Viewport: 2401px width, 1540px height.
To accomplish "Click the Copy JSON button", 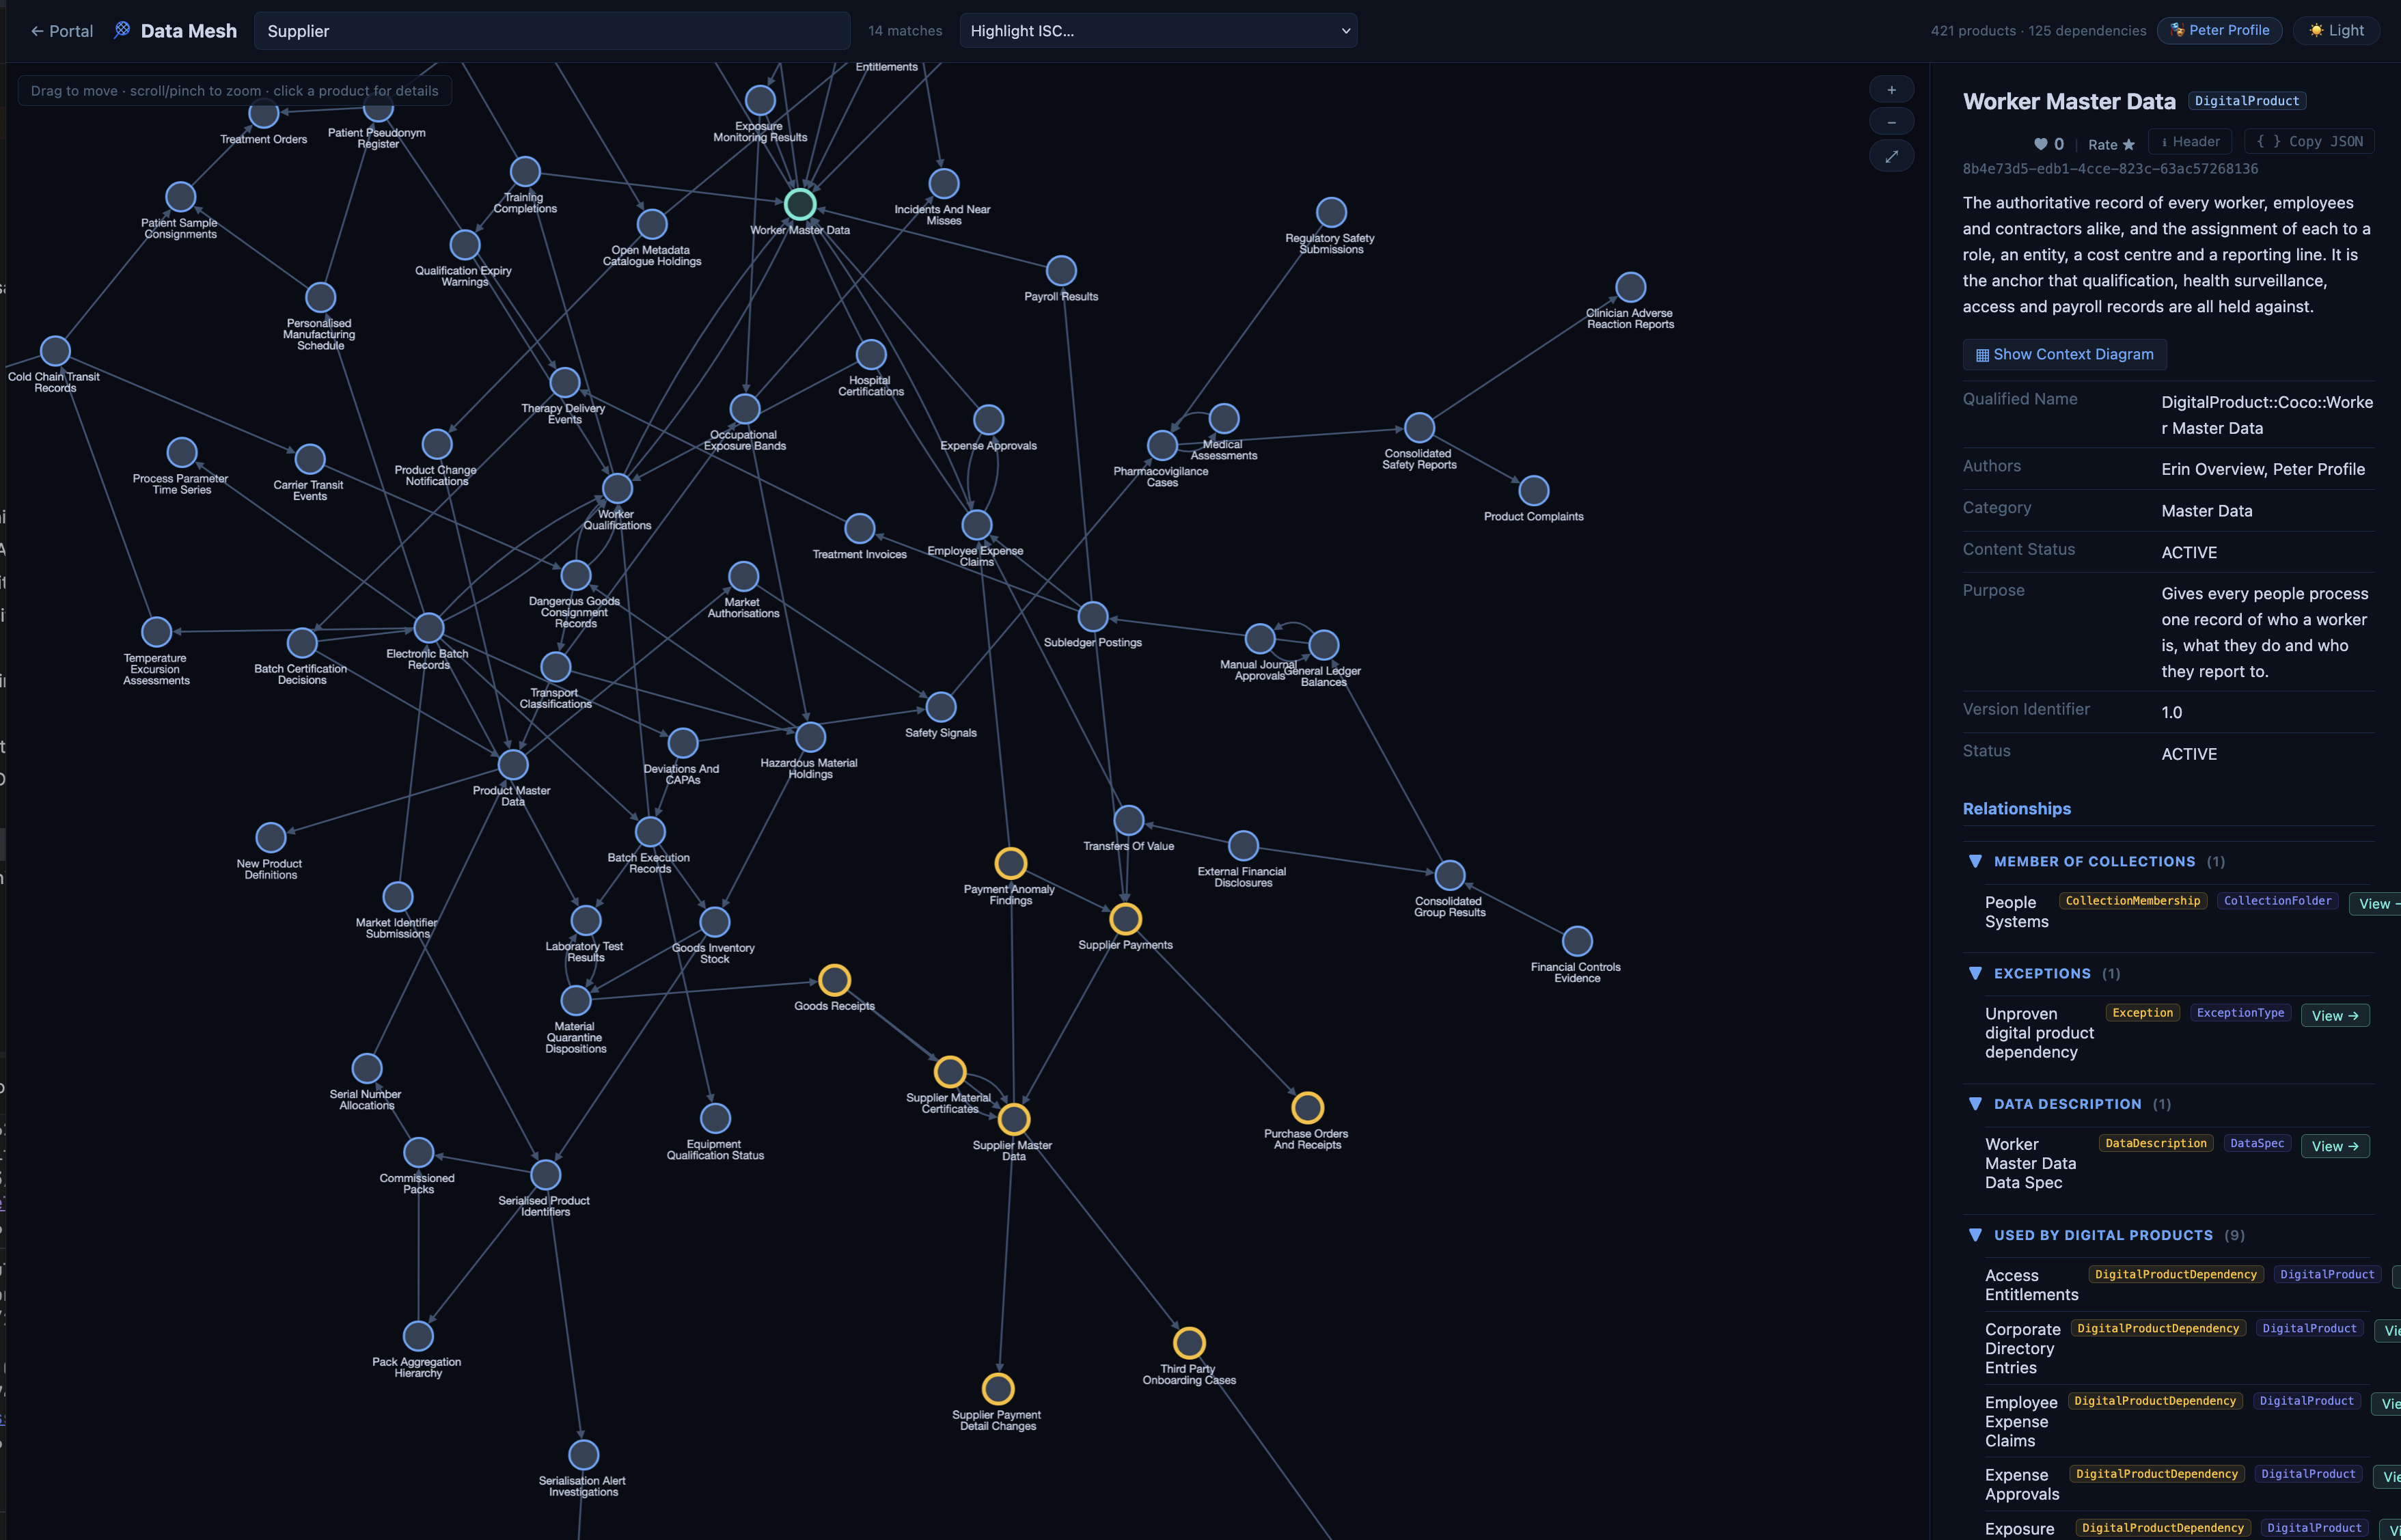I will click(2309, 142).
